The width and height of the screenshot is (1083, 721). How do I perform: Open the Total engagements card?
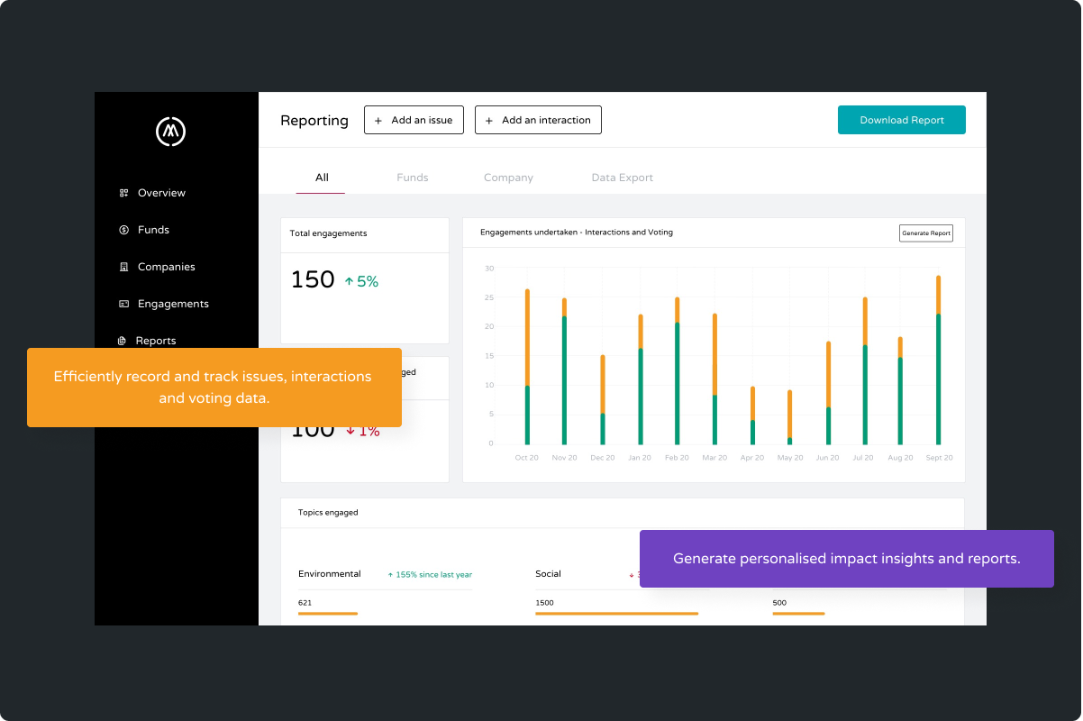(x=365, y=280)
